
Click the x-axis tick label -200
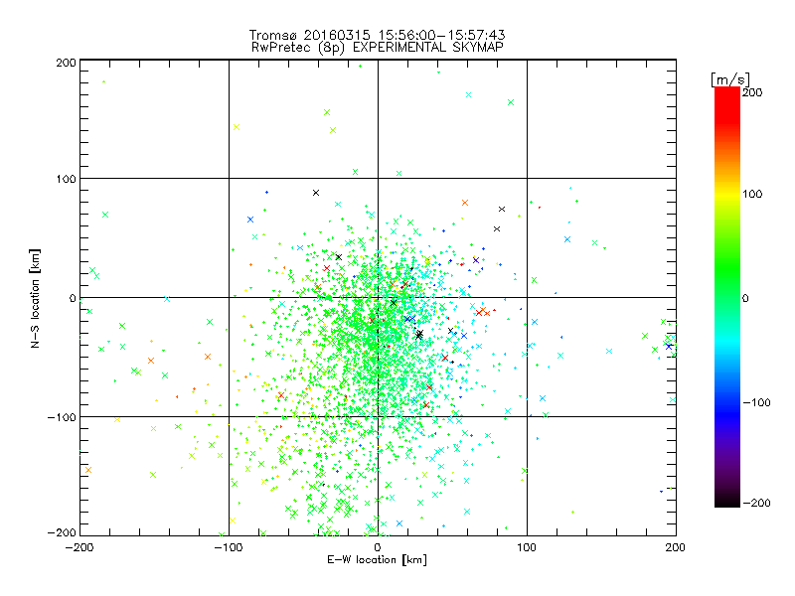tap(79, 547)
